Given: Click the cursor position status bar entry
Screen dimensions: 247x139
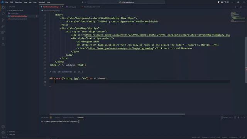Looking at the screenshot, I should (196, 137).
